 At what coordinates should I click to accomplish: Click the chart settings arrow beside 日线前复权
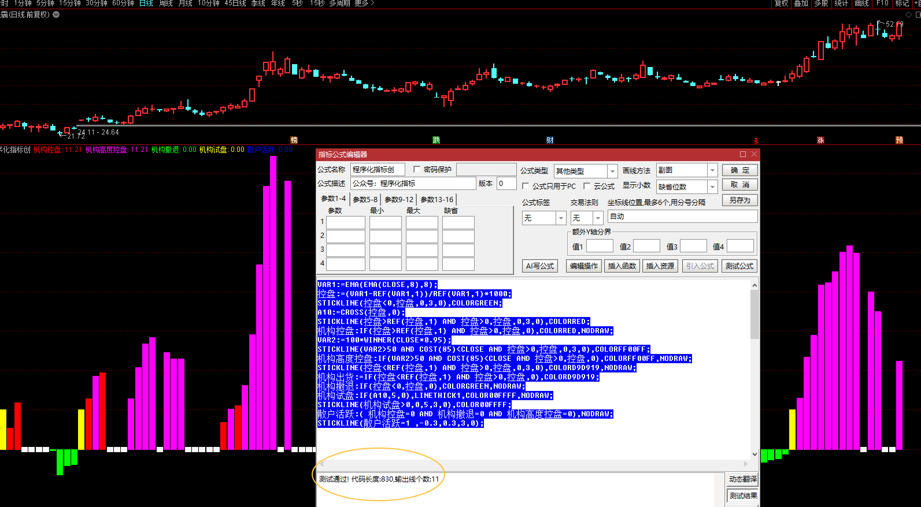56,14
